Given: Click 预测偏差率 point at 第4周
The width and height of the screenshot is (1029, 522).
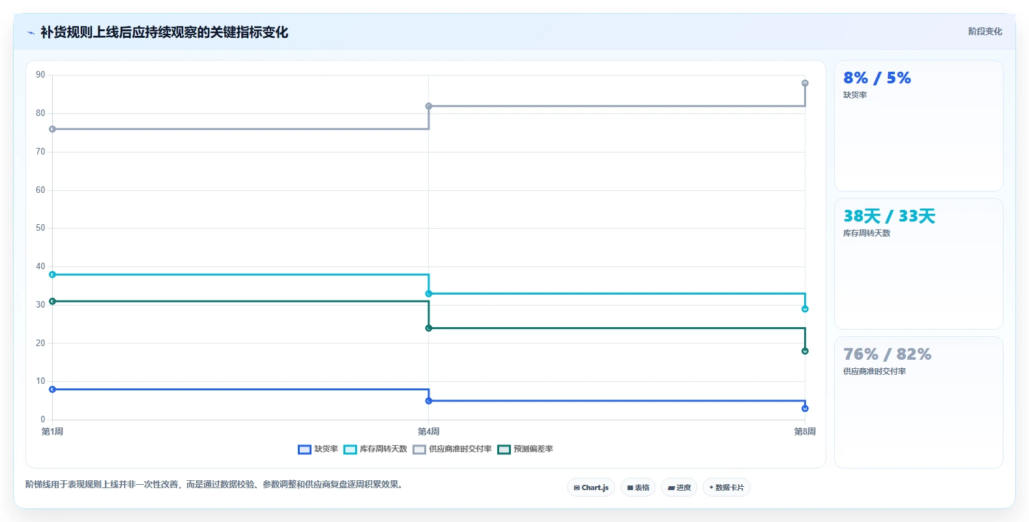Looking at the screenshot, I should pyautogui.click(x=429, y=328).
